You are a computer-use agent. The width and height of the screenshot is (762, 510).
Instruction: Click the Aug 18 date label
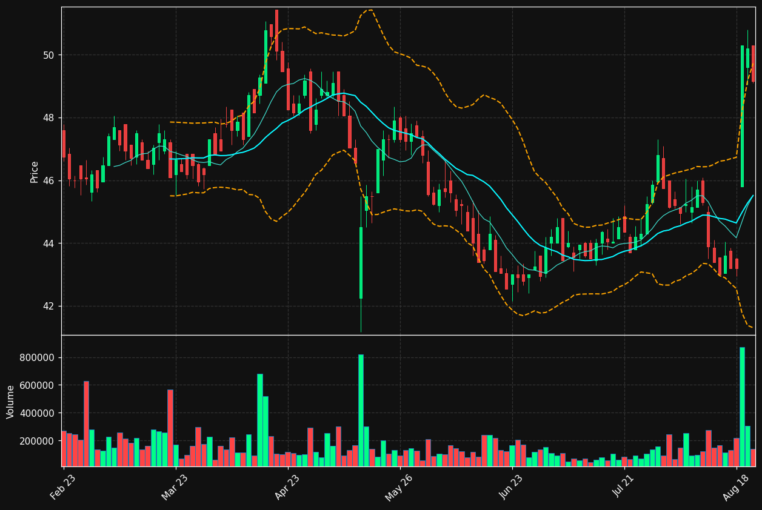pyautogui.click(x=737, y=486)
